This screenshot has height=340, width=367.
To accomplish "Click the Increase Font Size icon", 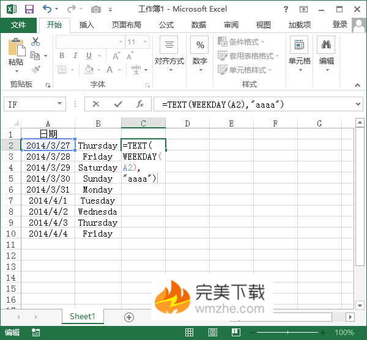I will (116, 56).
